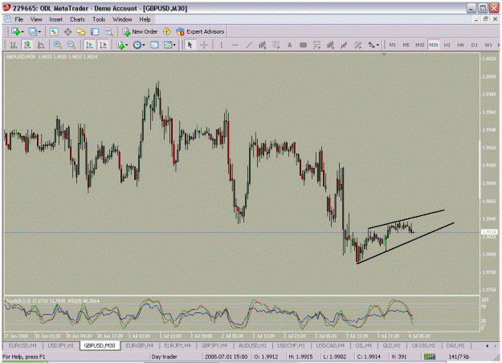
Task: Switch to candlestick chart display
Action: [x=27, y=45]
